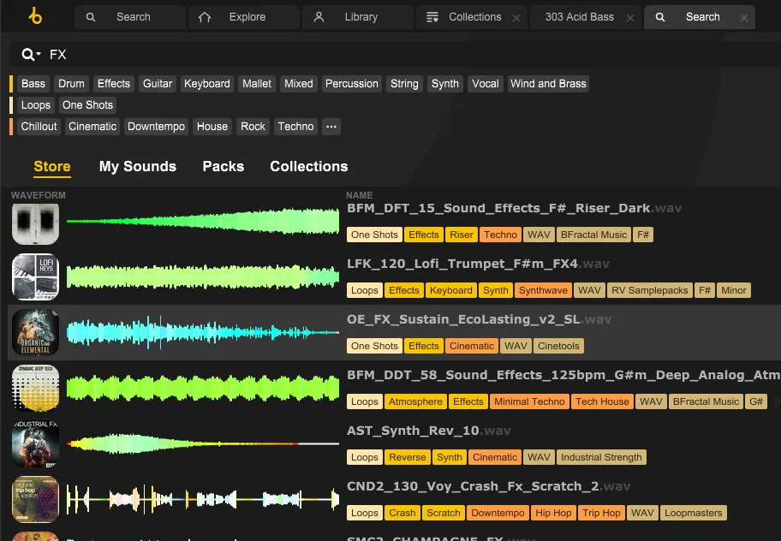Click the Techno tag on Riser_Dark sample
The image size is (781, 541).
point(500,235)
